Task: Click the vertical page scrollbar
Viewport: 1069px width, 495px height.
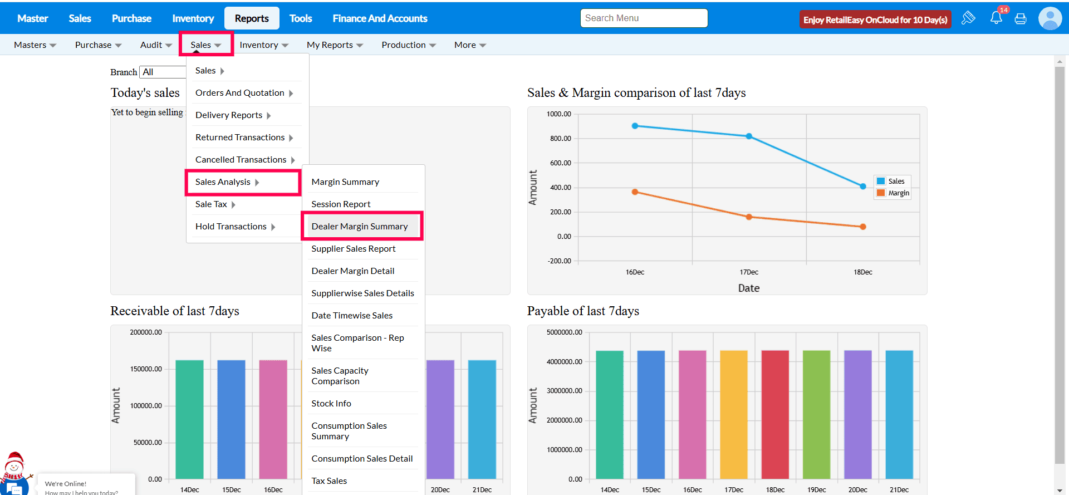Action: click(x=1060, y=264)
